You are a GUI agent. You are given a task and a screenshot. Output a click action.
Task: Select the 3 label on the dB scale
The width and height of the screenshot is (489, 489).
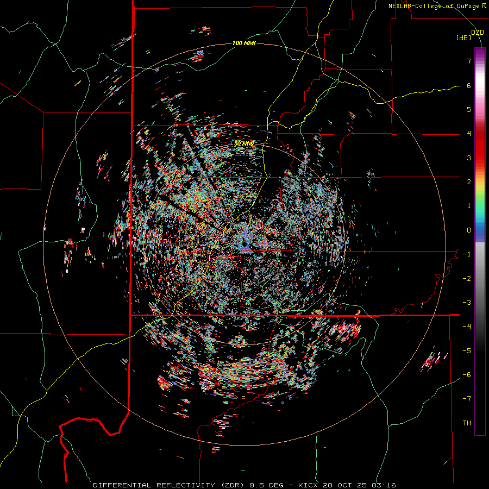pos(469,158)
